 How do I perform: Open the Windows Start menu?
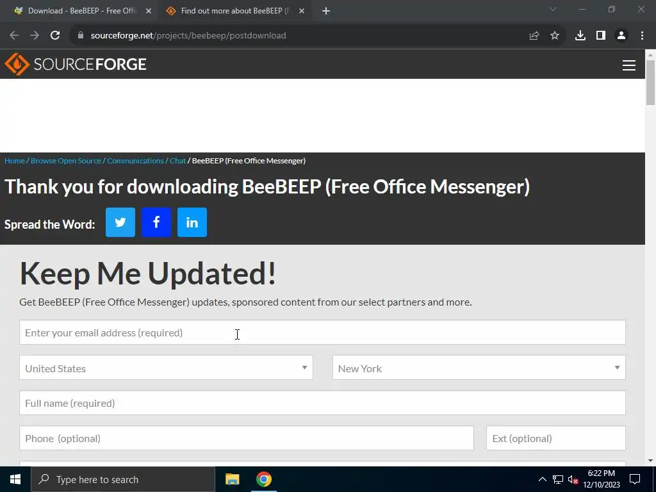pos(15,479)
